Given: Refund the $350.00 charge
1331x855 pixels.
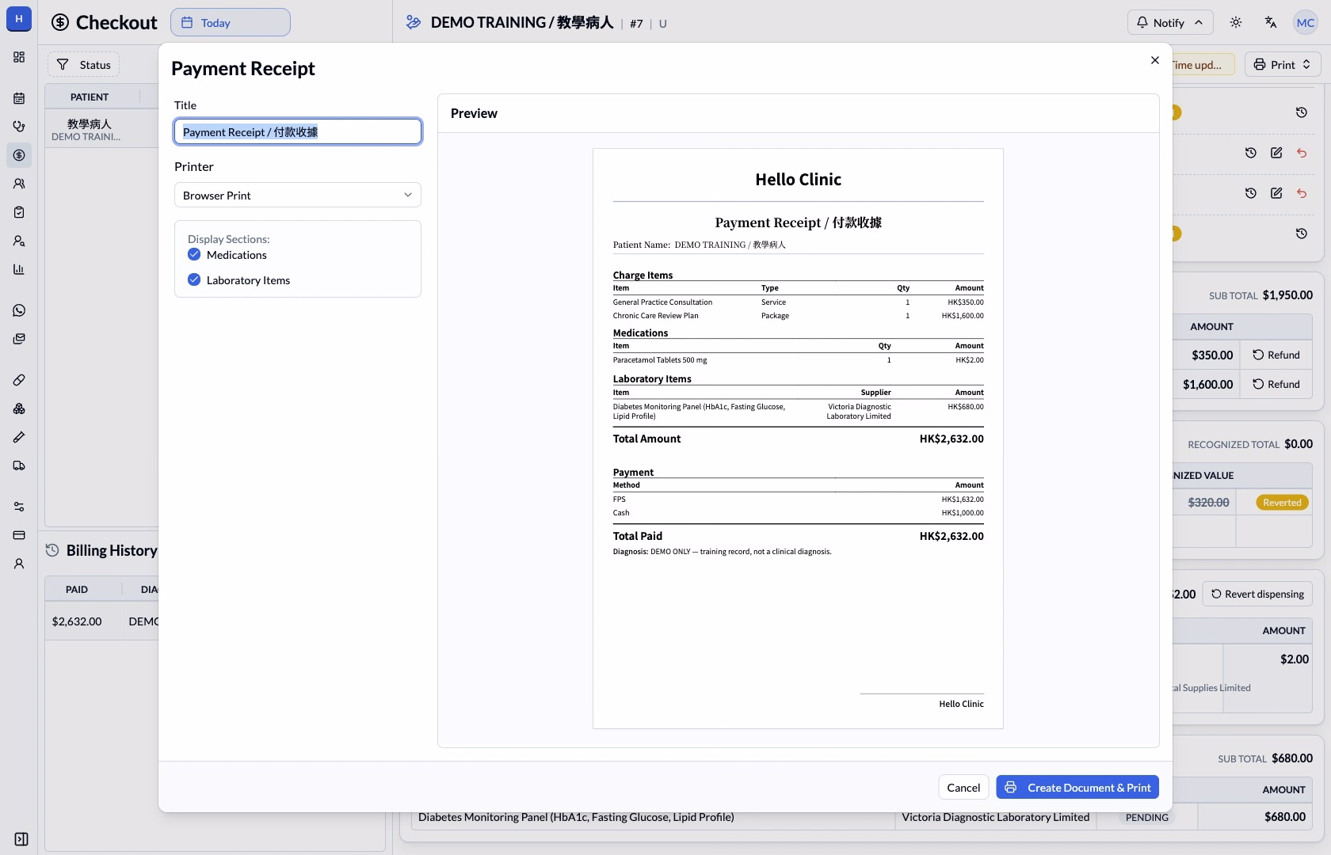Looking at the screenshot, I should click(x=1276, y=355).
